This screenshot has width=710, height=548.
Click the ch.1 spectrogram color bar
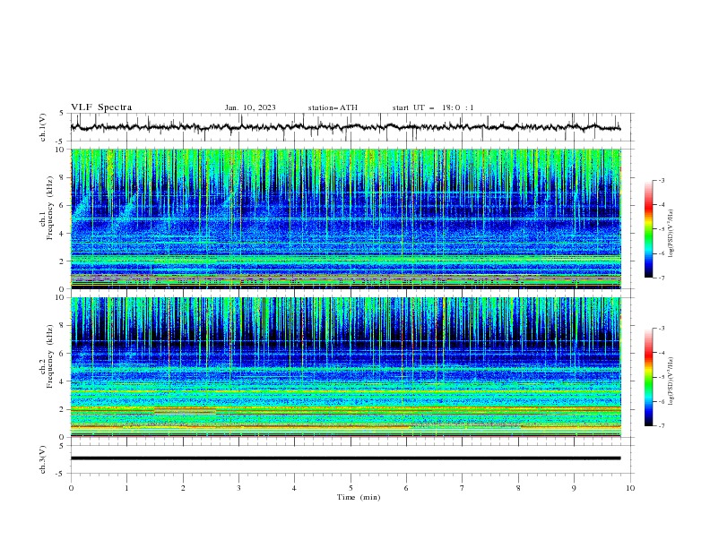click(x=649, y=229)
